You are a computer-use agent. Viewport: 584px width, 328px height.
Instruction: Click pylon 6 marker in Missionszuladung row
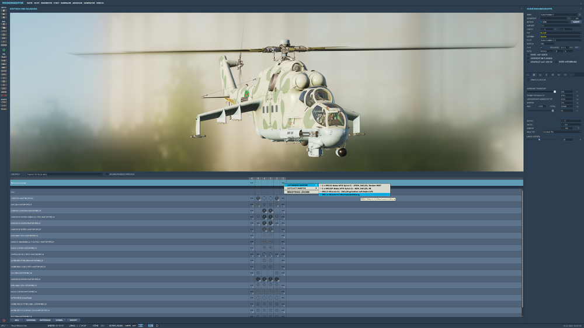tap(252, 183)
